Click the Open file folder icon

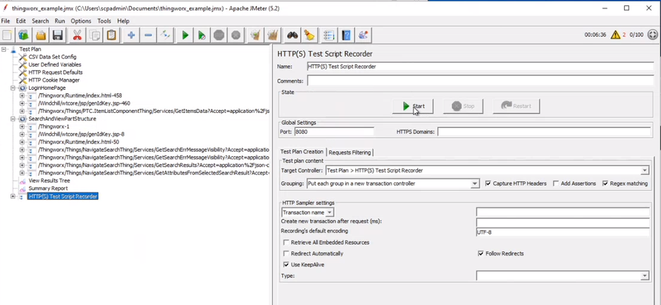coord(40,36)
